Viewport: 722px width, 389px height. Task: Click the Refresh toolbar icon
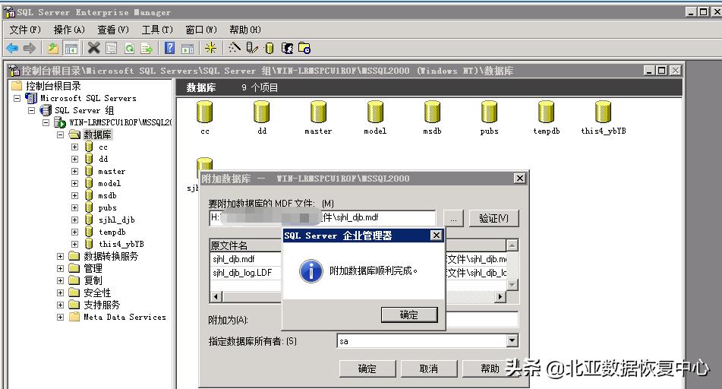(129, 48)
